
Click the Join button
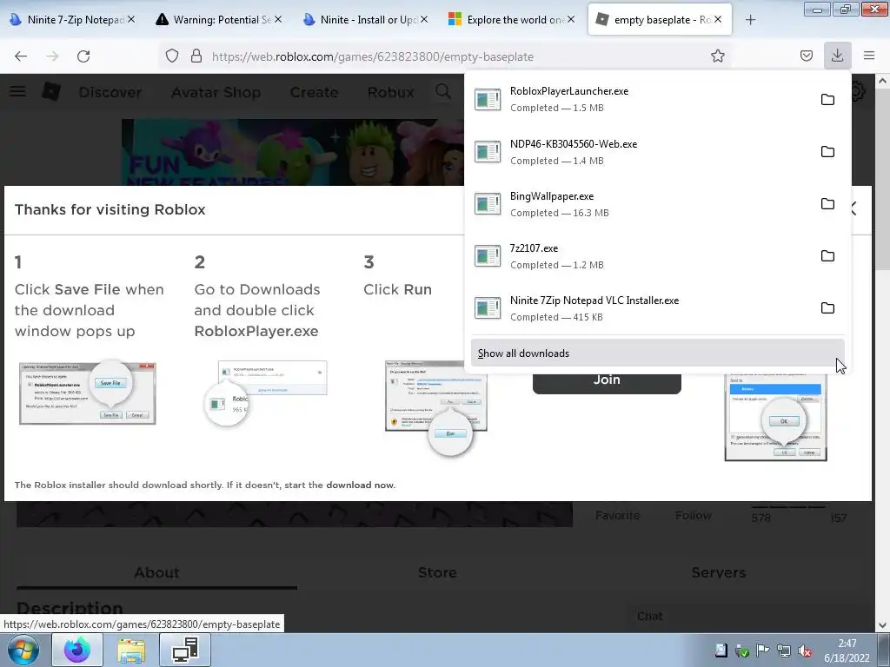coord(607,380)
